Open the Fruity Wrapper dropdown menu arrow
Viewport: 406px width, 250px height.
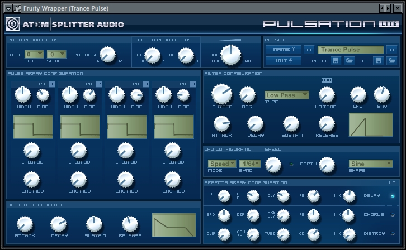click(8, 8)
